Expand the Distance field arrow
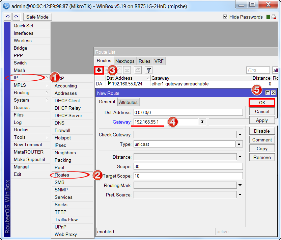 pyautogui.click(x=240, y=157)
